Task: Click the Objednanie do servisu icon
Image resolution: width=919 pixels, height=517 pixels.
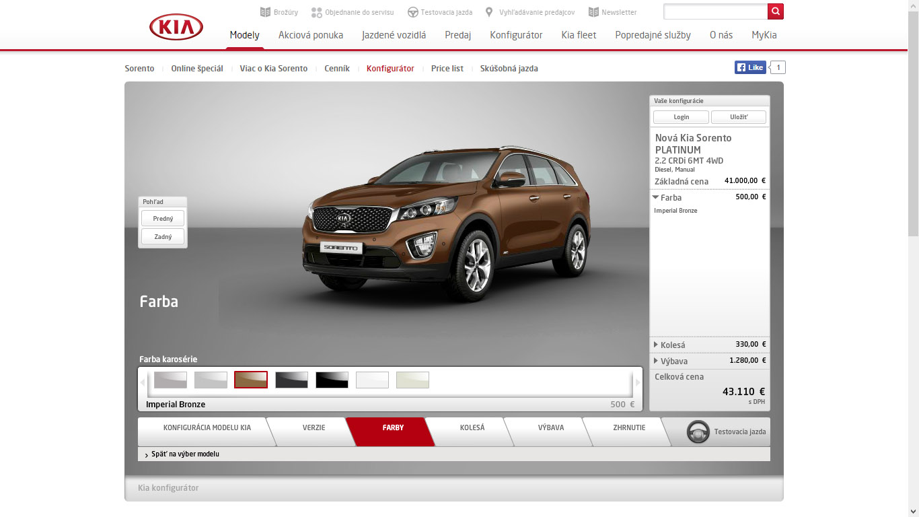Action: click(x=316, y=12)
